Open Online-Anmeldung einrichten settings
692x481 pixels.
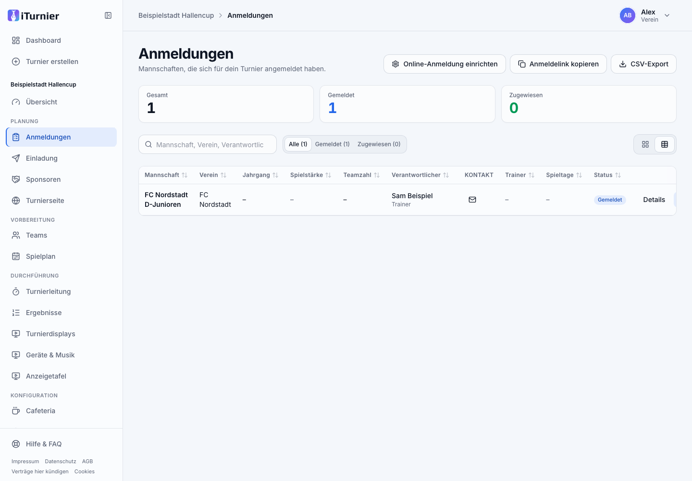tap(445, 64)
